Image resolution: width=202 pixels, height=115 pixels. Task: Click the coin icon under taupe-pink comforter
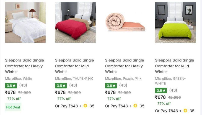tap(85, 106)
